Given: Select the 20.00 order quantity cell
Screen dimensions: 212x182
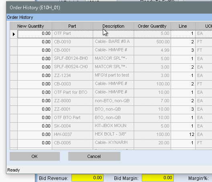Looking at the screenshot, I should (x=153, y=144).
